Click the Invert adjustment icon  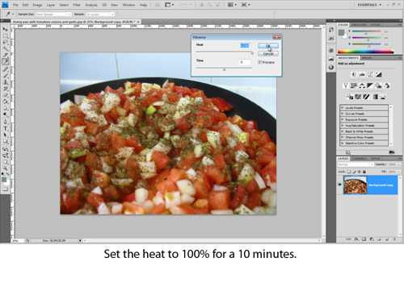(x=350, y=97)
